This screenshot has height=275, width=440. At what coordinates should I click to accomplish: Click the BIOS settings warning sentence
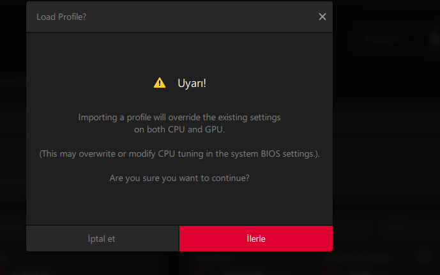pos(179,154)
